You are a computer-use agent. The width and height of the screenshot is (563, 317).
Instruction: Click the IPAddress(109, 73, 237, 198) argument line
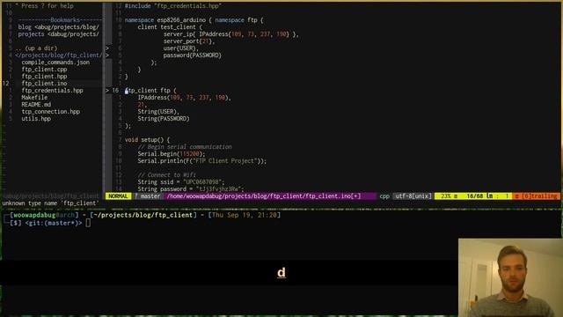(x=185, y=98)
